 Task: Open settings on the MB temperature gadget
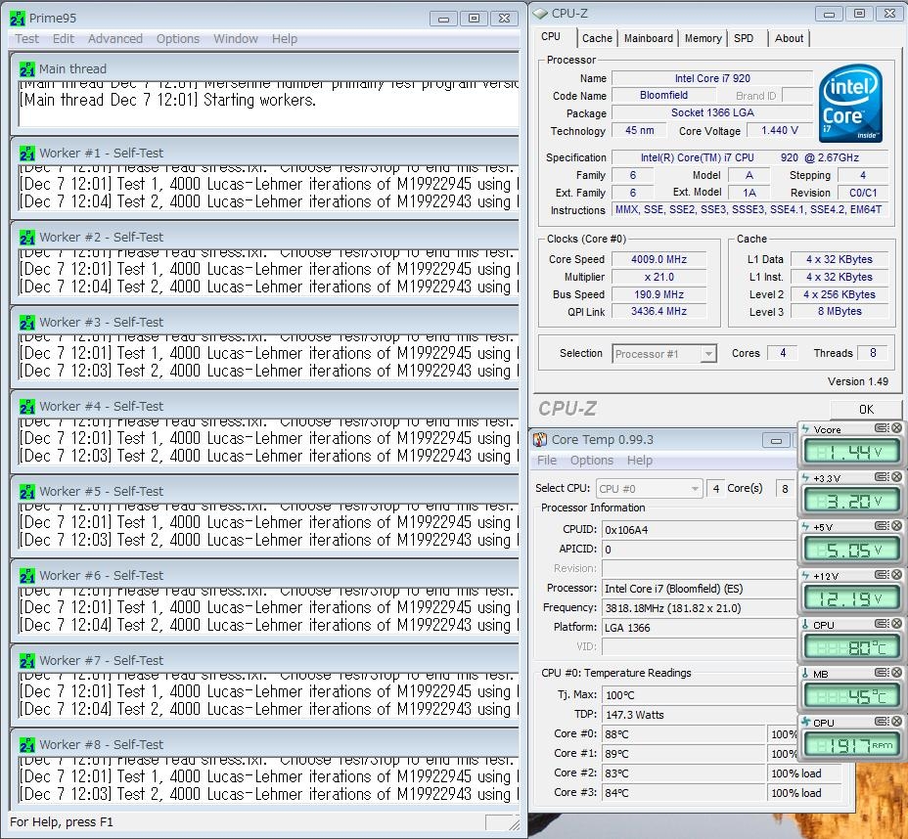[882, 673]
